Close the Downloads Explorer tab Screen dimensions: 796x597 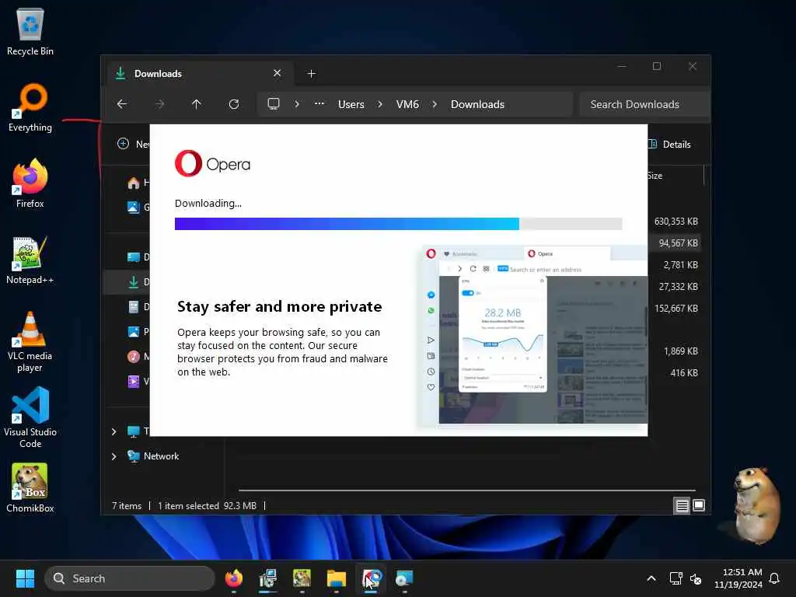(278, 73)
